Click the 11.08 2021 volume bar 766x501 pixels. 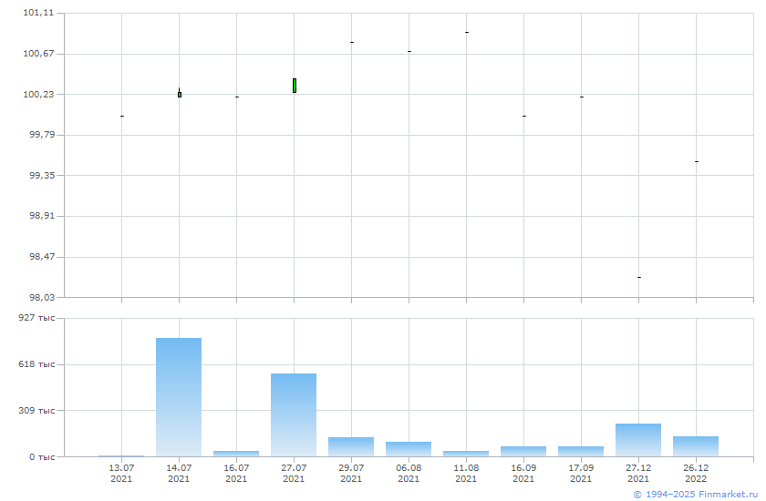[x=466, y=454]
